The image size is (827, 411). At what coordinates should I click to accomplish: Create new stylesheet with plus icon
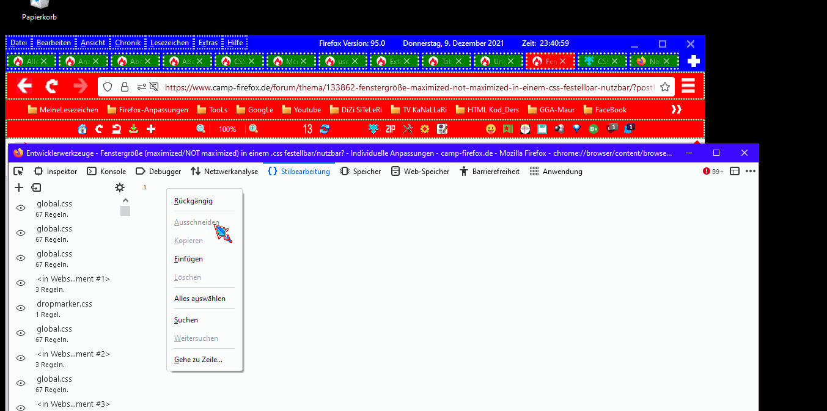pyautogui.click(x=19, y=187)
